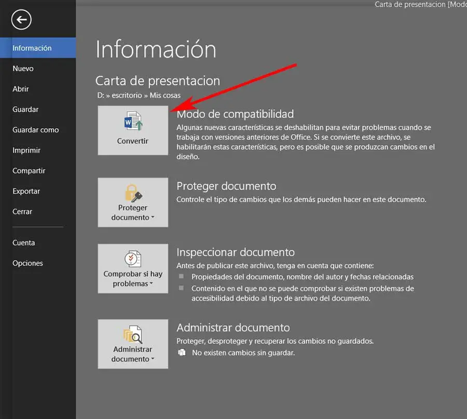
Task: Click the 'Carta de presentacion' document name
Action: (158, 81)
